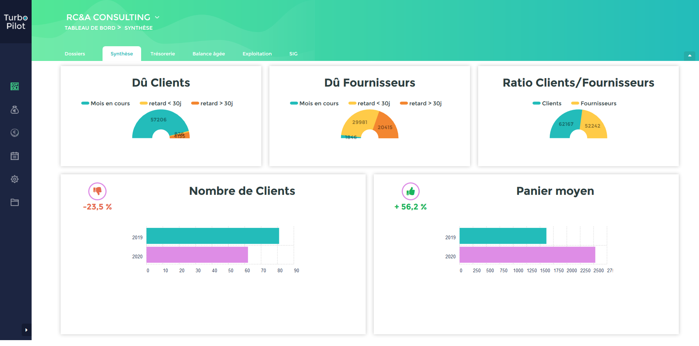Click the TABLEAU DE BORD breadcrumb link

90,28
